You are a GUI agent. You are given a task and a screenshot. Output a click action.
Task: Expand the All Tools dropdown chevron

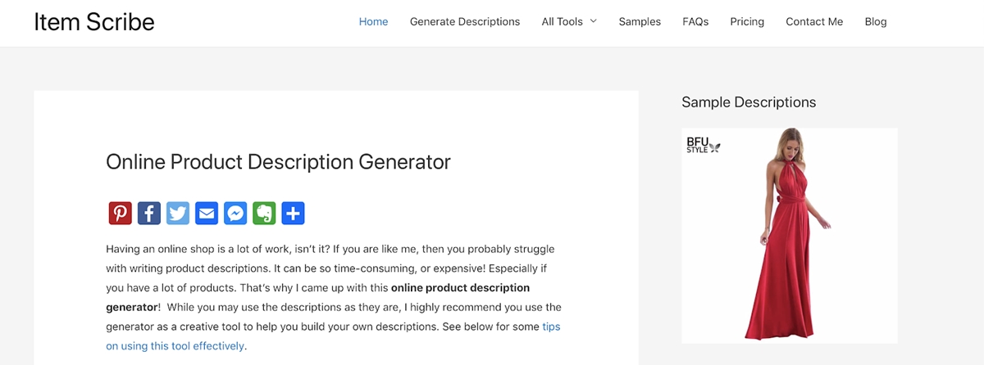tap(593, 21)
